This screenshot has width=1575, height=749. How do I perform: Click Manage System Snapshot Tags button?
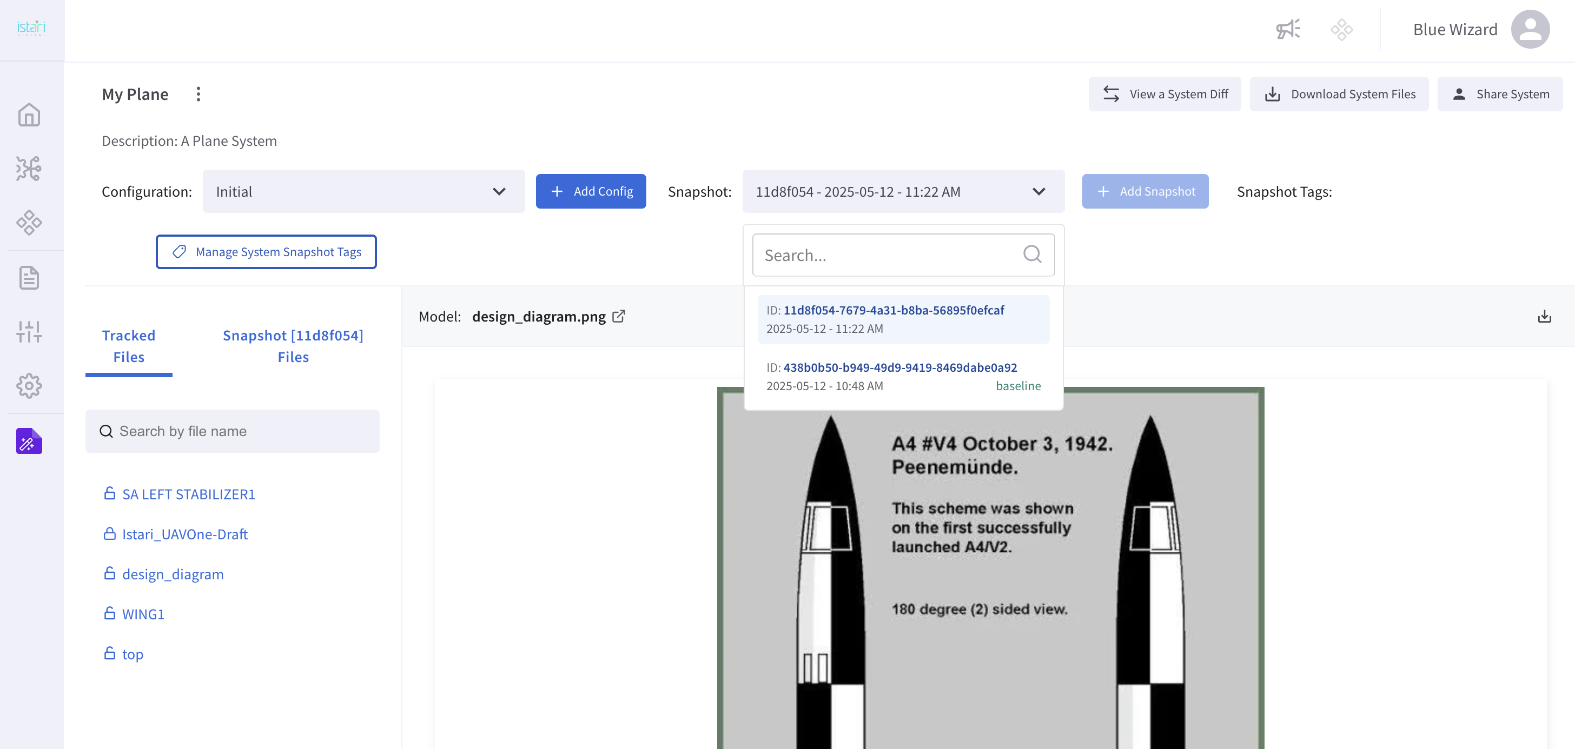pos(266,252)
